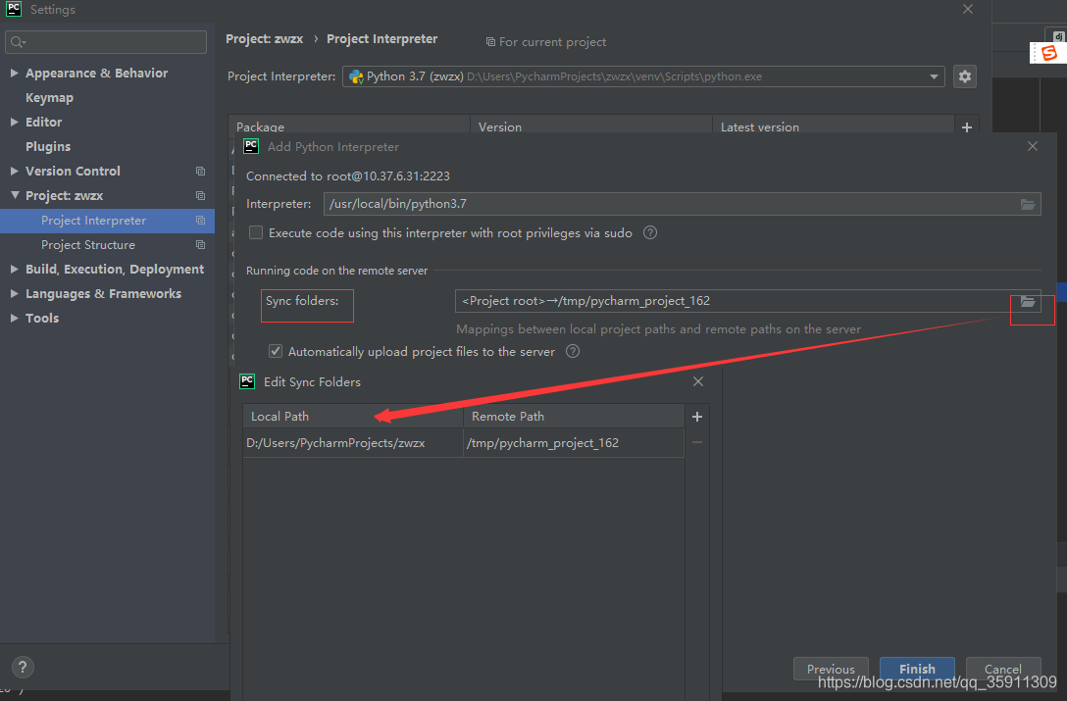This screenshot has height=701, width=1067.
Task: Uncheck automatically upload project files
Action: pyautogui.click(x=275, y=351)
